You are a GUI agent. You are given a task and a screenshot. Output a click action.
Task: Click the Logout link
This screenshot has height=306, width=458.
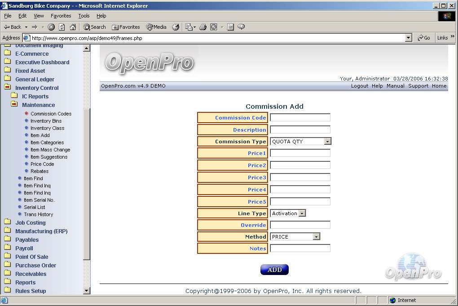pyautogui.click(x=359, y=86)
